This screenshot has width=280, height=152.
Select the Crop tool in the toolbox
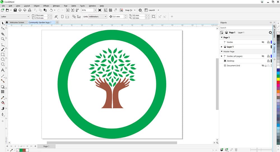3,34
